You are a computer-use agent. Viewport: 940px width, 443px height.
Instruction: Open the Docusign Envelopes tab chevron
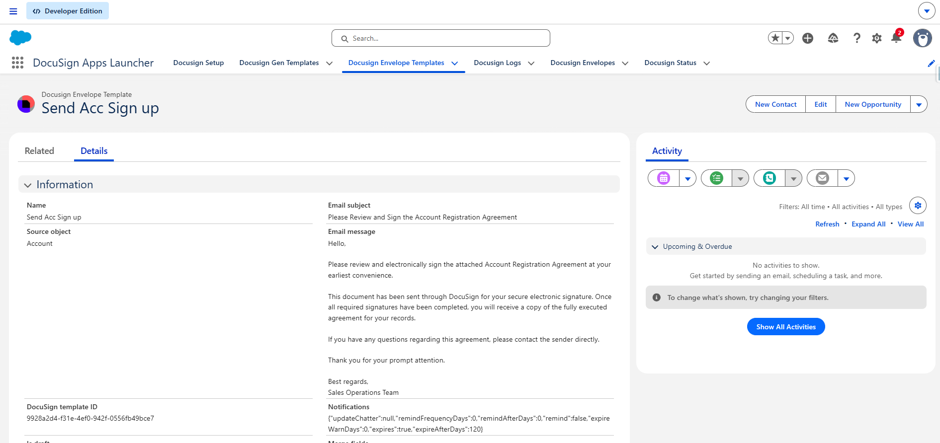[625, 63]
